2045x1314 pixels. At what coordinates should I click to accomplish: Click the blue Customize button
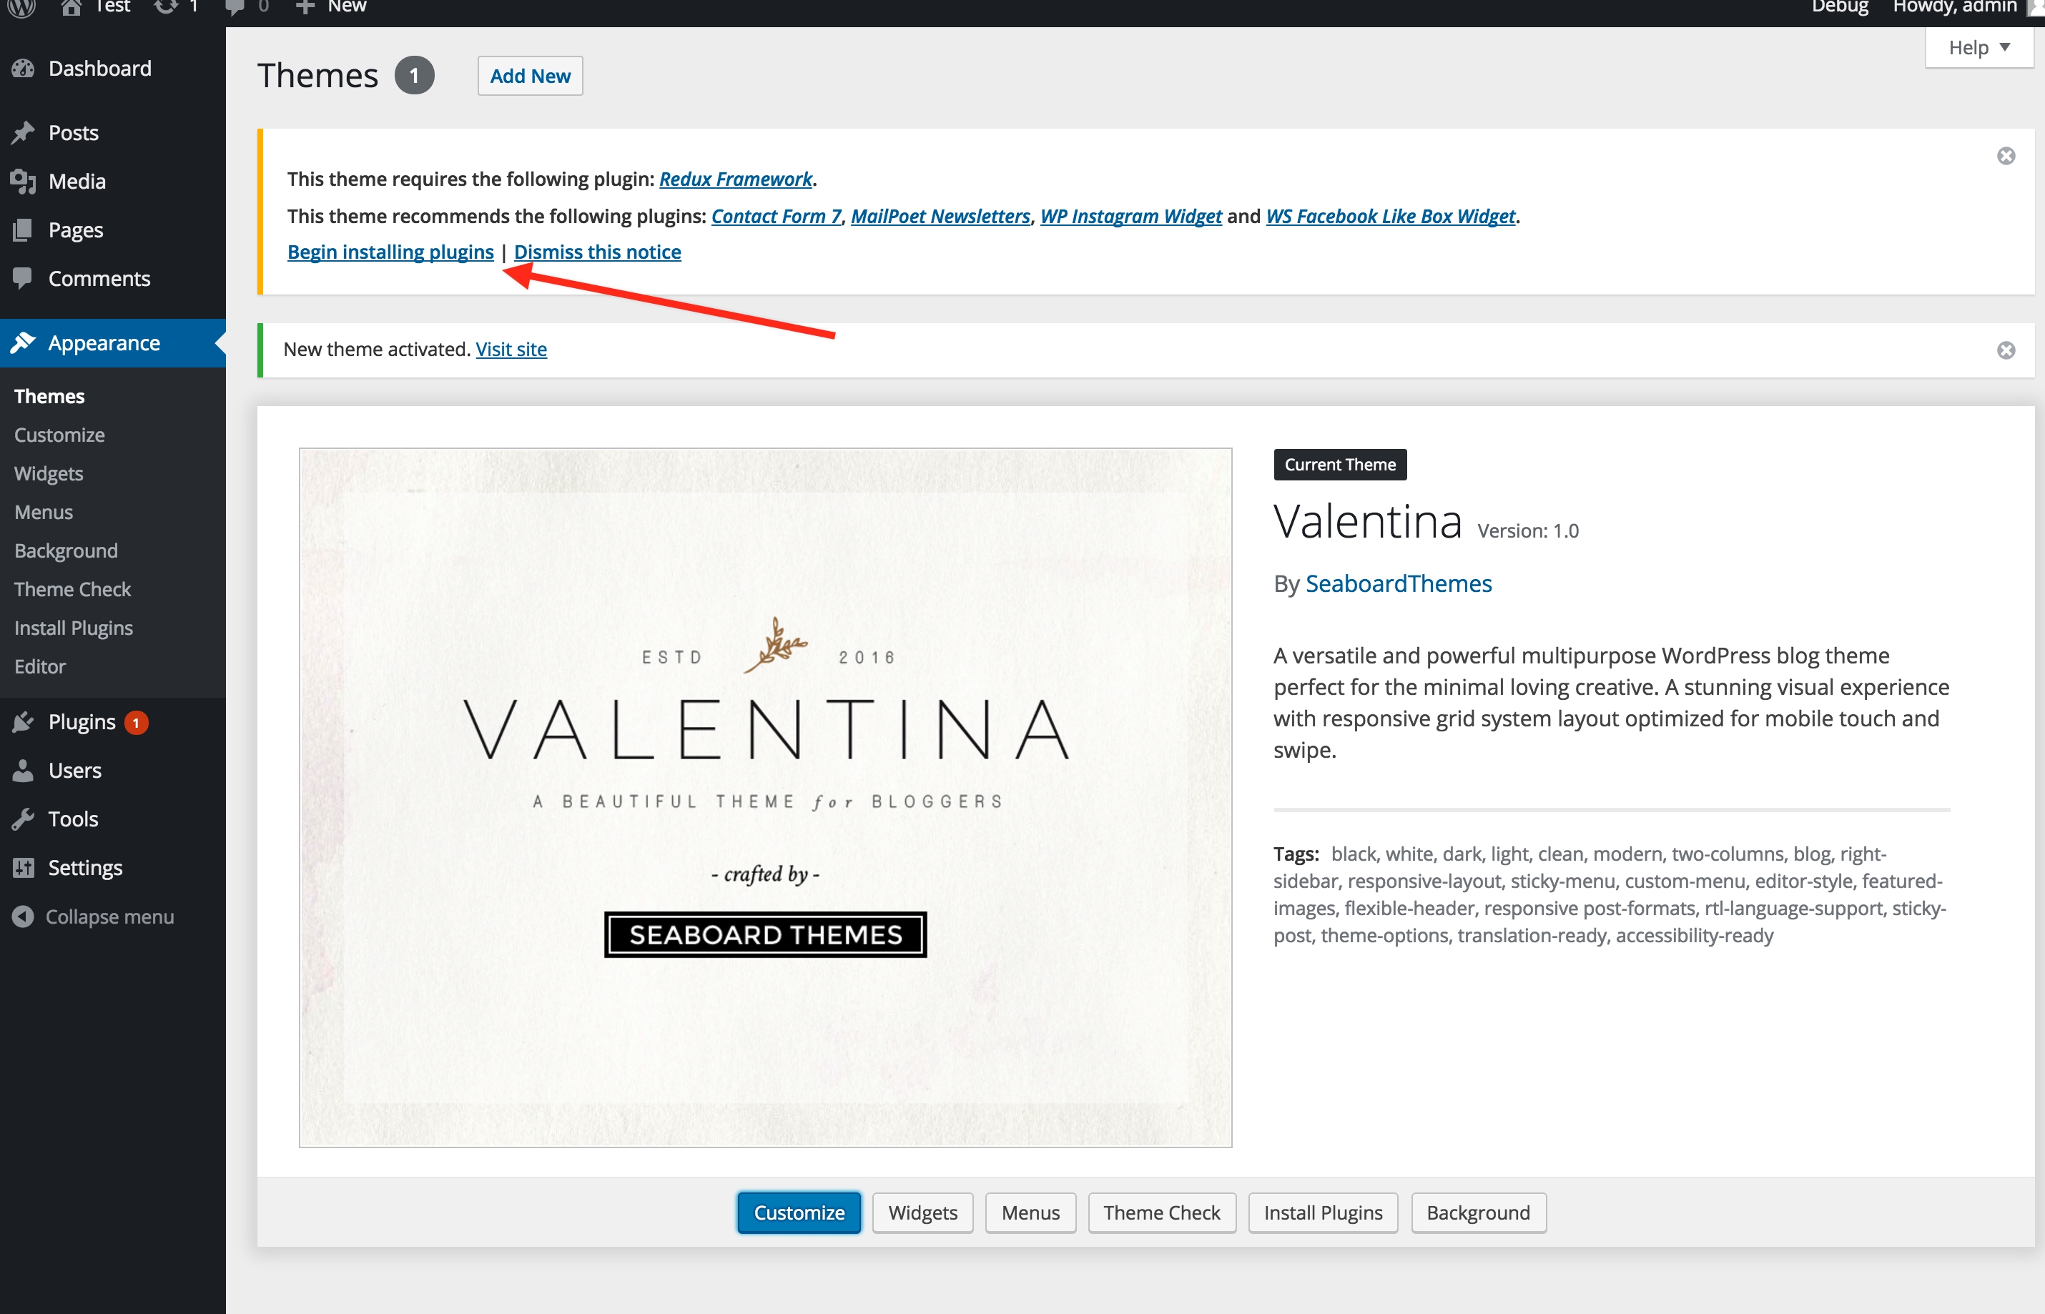799,1212
